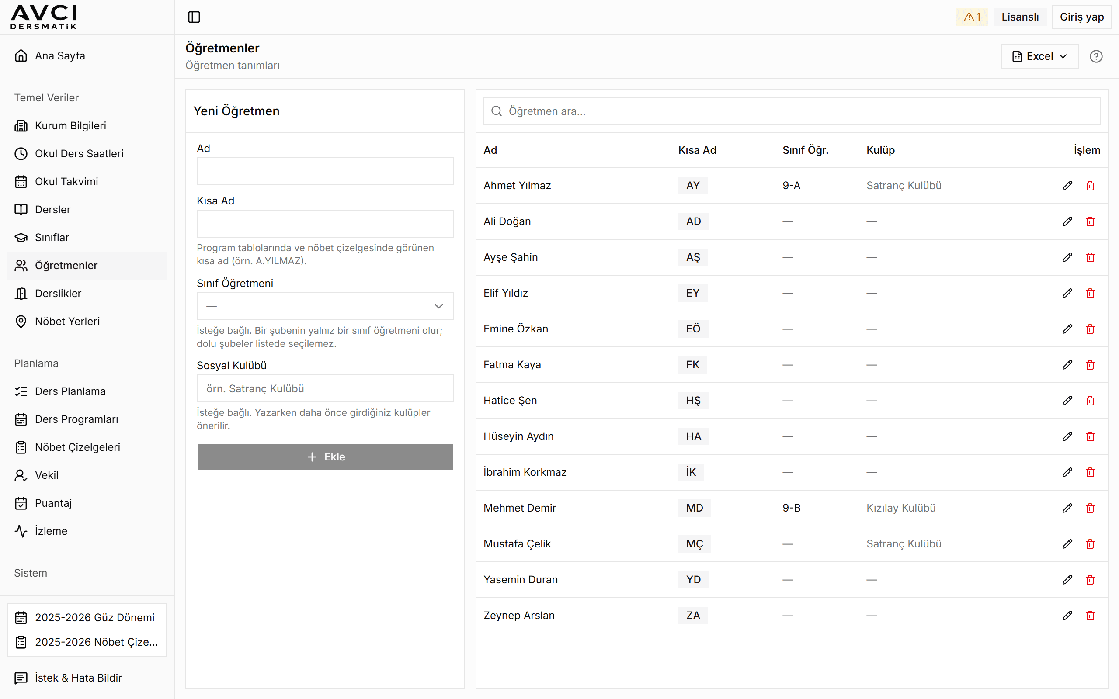Toggle the sidebar panel icon

click(x=194, y=17)
